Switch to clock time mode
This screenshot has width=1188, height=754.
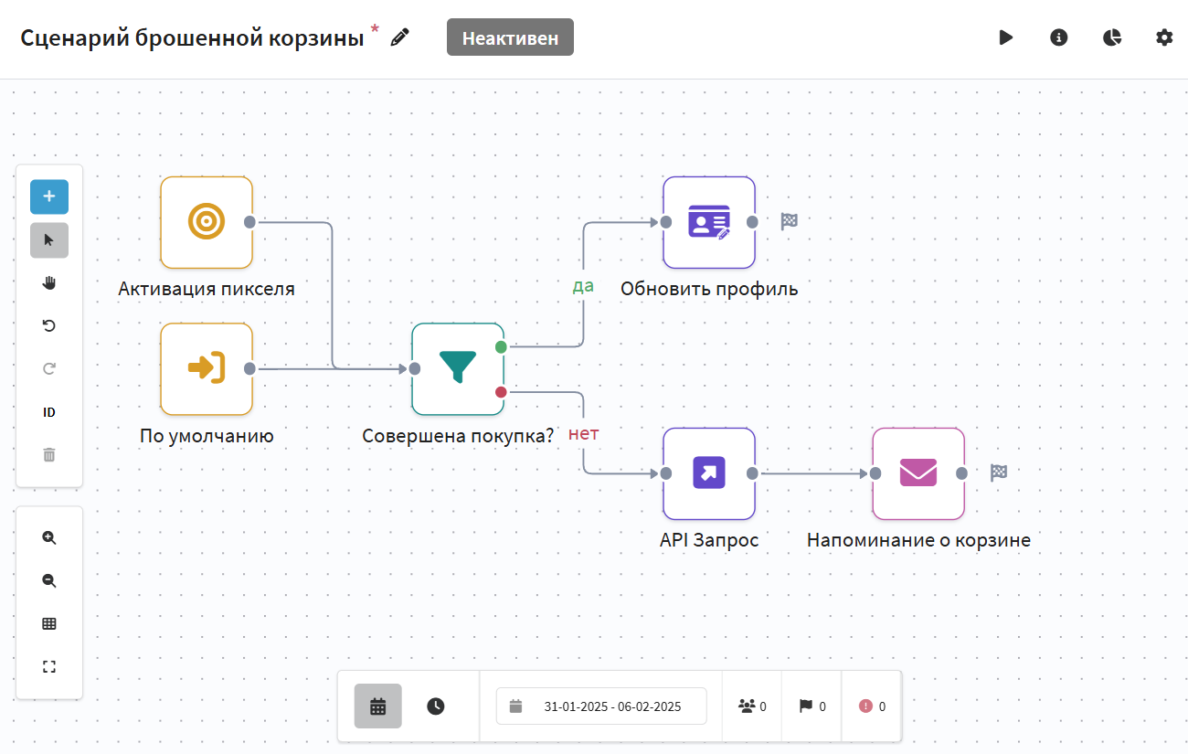(436, 706)
